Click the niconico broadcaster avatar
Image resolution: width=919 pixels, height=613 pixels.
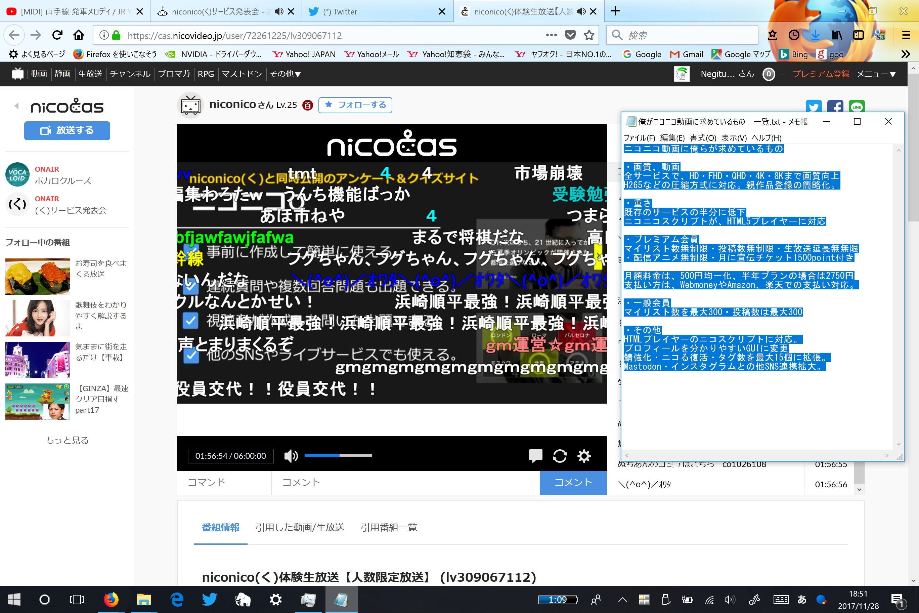[x=190, y=105]
